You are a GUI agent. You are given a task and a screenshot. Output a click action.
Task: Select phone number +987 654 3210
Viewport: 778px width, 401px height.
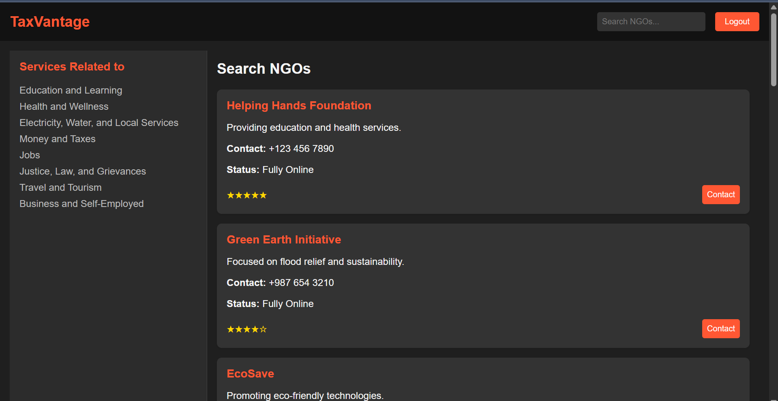301,283
